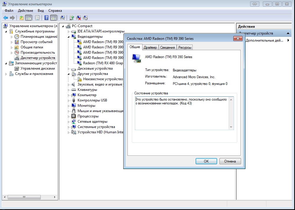Viewport: 295px width, 210px height.
Task: Collapse the Видеоадаптеры category
Action: [69, 37]
